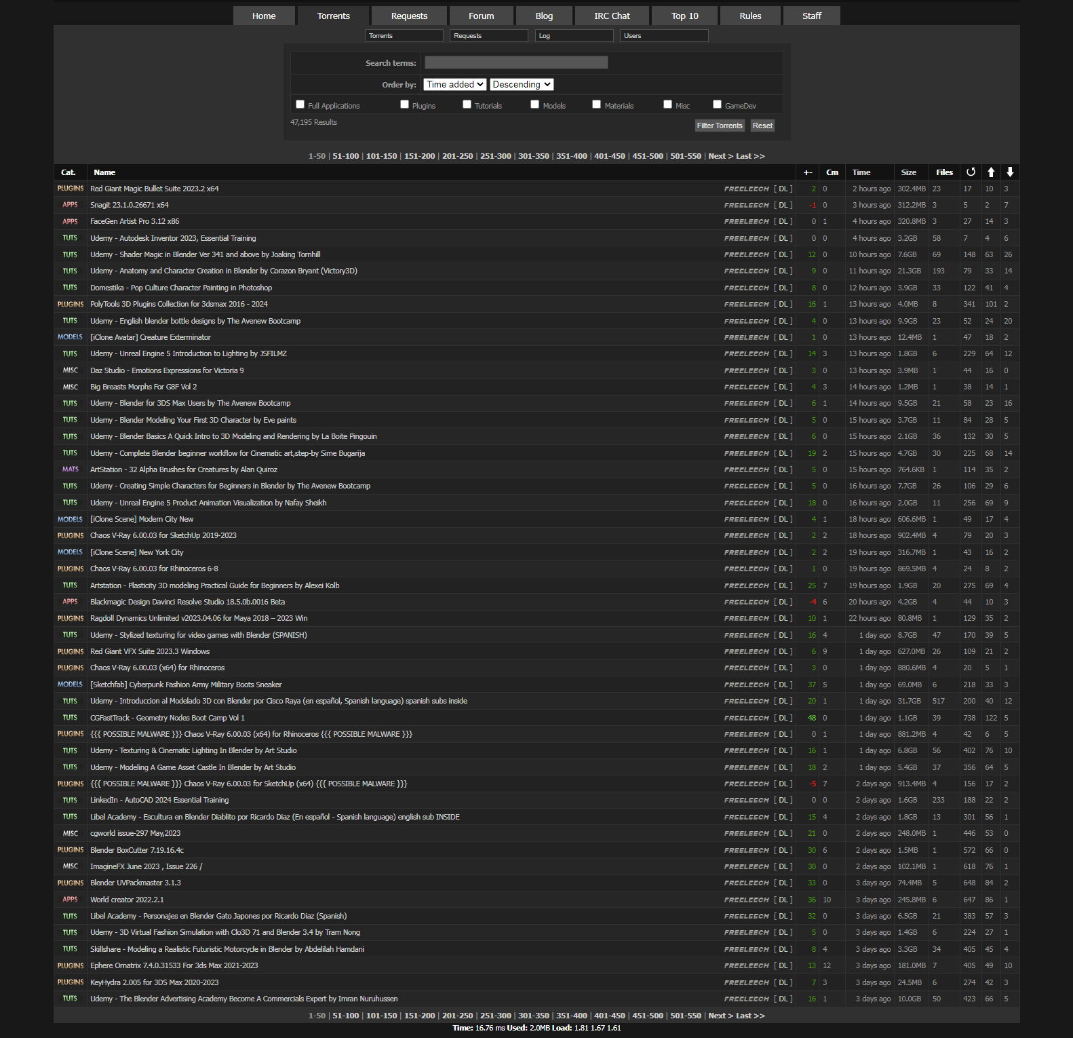Click the Filter Torrents button
The height and width of the screenshot is (1038, 1073).
[720, 126]
